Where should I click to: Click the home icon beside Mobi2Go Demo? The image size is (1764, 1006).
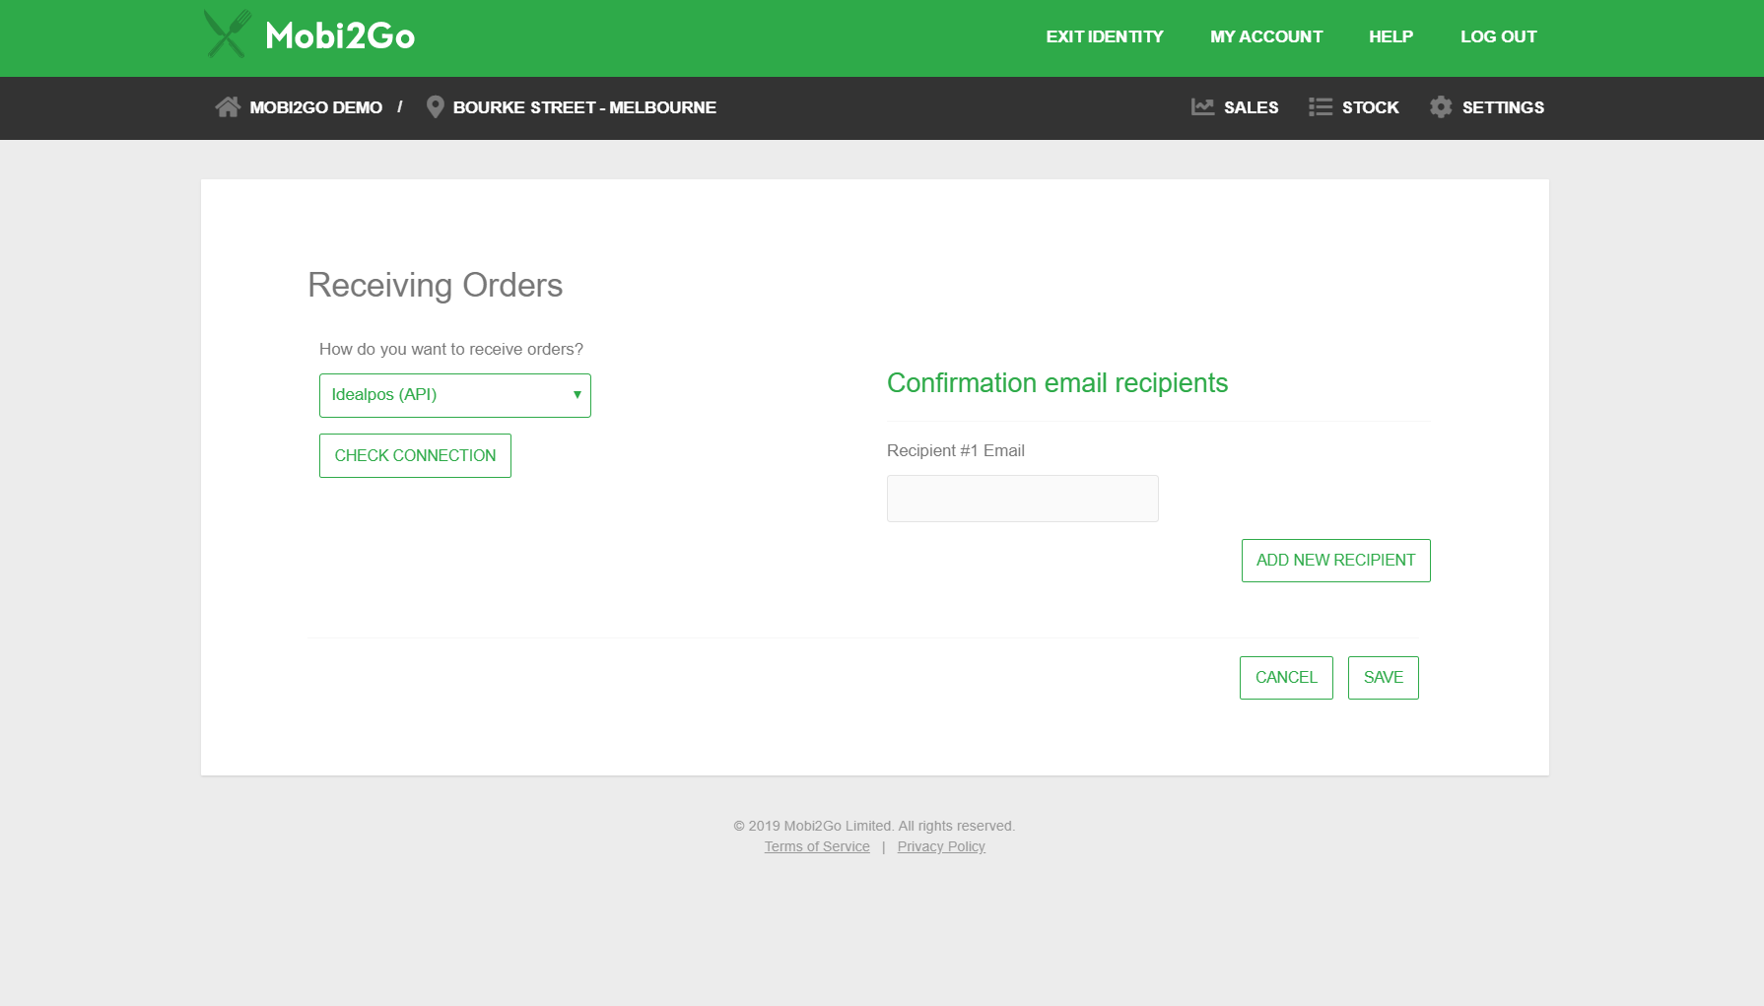point(228,107)
